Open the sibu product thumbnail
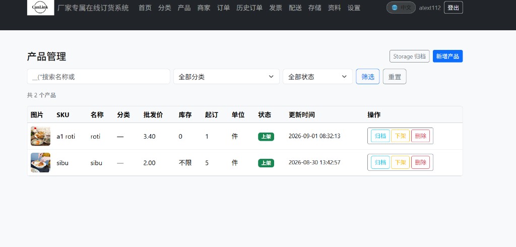516x247 pixels. (x=40, y=162)
